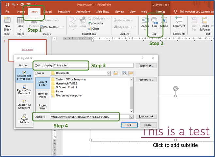The width and height of the screenshot is (215, 157).
Task: Click the Save icon in title bar
Action: (x=7, y=5)
